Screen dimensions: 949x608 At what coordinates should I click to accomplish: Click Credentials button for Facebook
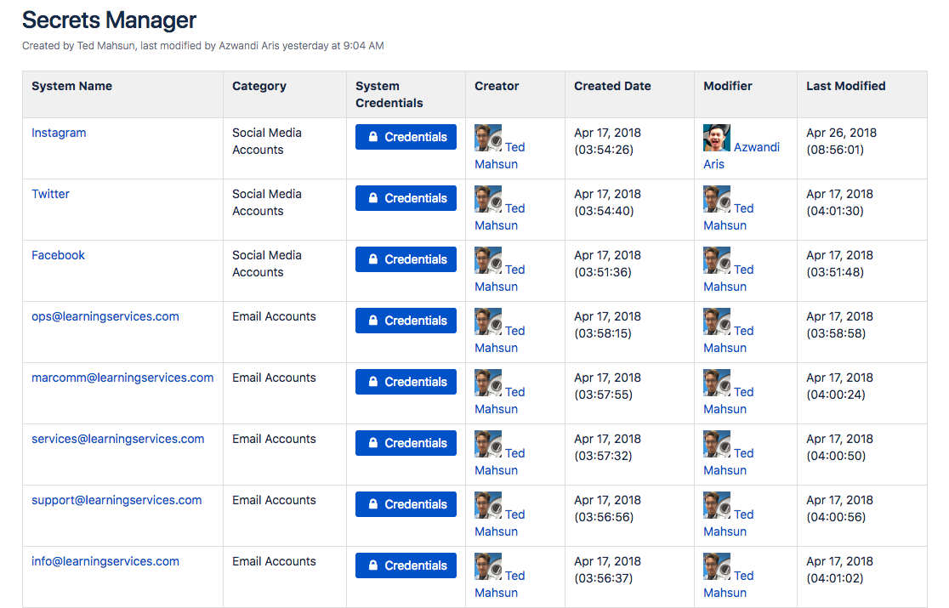(x=406, y=259)
